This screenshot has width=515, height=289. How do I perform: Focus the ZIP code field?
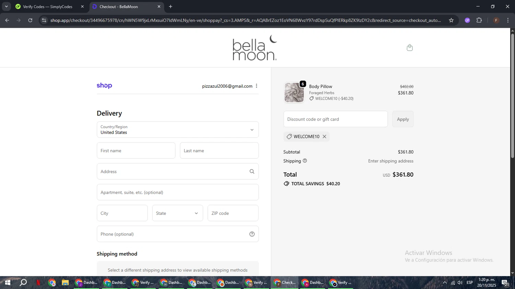pos(233,213)
